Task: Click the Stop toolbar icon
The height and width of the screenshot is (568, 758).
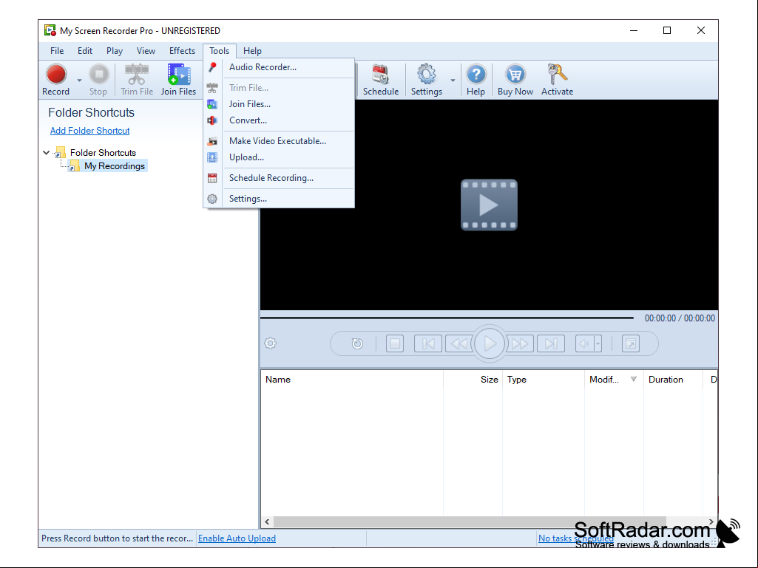Action: (99, 75)
